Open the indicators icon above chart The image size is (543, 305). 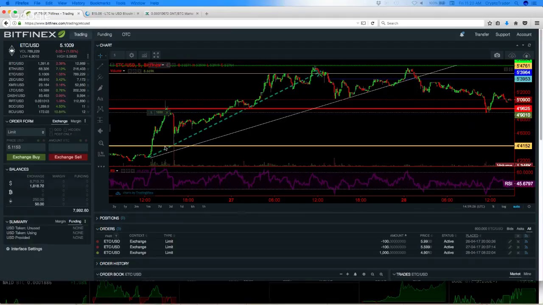pos(144,55)
